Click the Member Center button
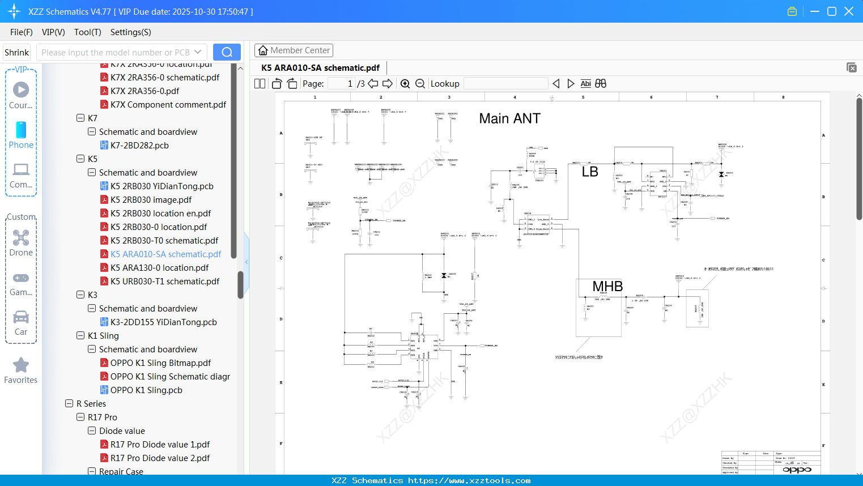863x486 pixels. pos(294,50)
